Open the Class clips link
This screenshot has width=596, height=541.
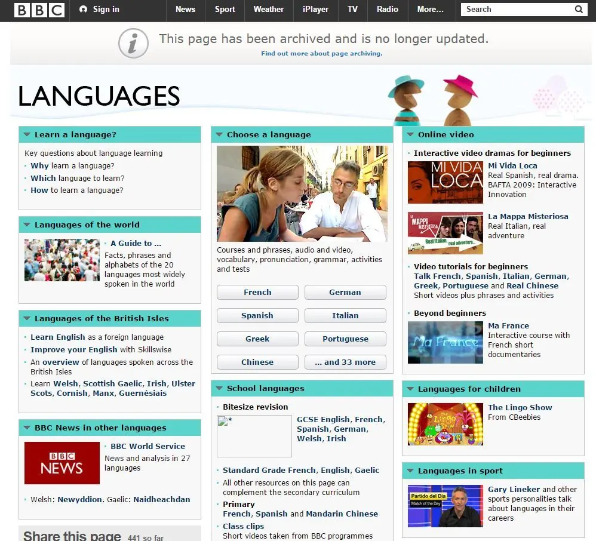(x=243, y=526)
